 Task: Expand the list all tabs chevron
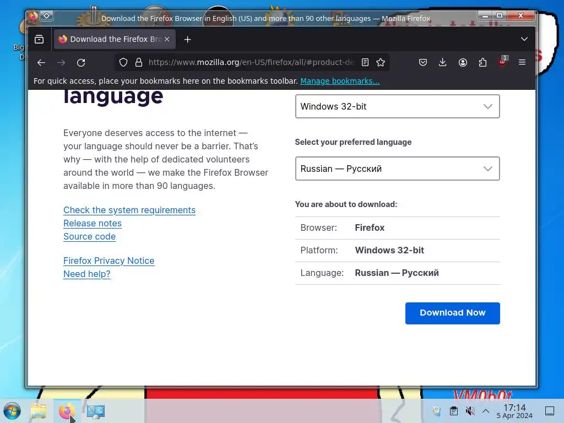(x=524, y=39)
